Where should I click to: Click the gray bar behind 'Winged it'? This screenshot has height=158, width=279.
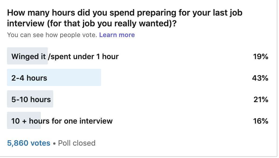(27, 56)
